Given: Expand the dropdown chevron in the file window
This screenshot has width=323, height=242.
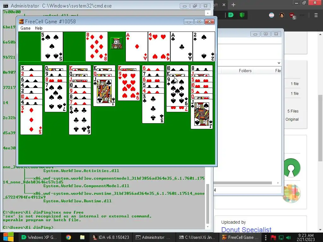Looking at the screenshot, I should pos(279,63).
